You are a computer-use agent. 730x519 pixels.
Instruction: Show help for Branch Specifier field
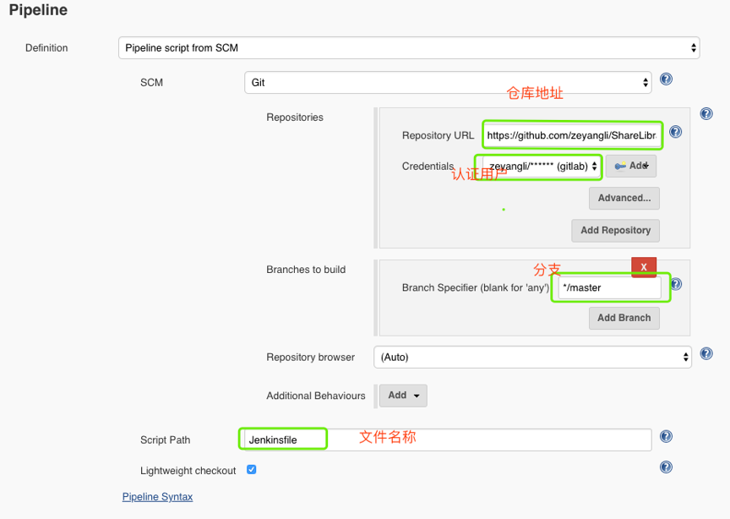pos(675,285)
